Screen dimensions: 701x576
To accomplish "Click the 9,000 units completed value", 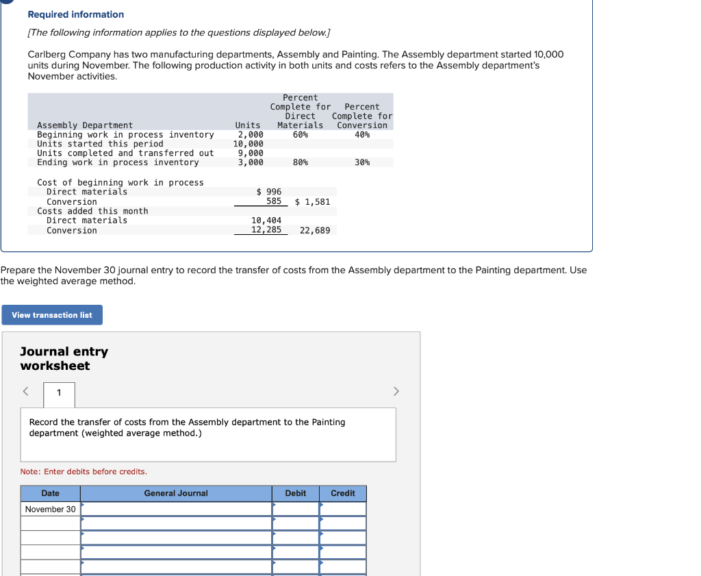I will click(x=251, y=153).
